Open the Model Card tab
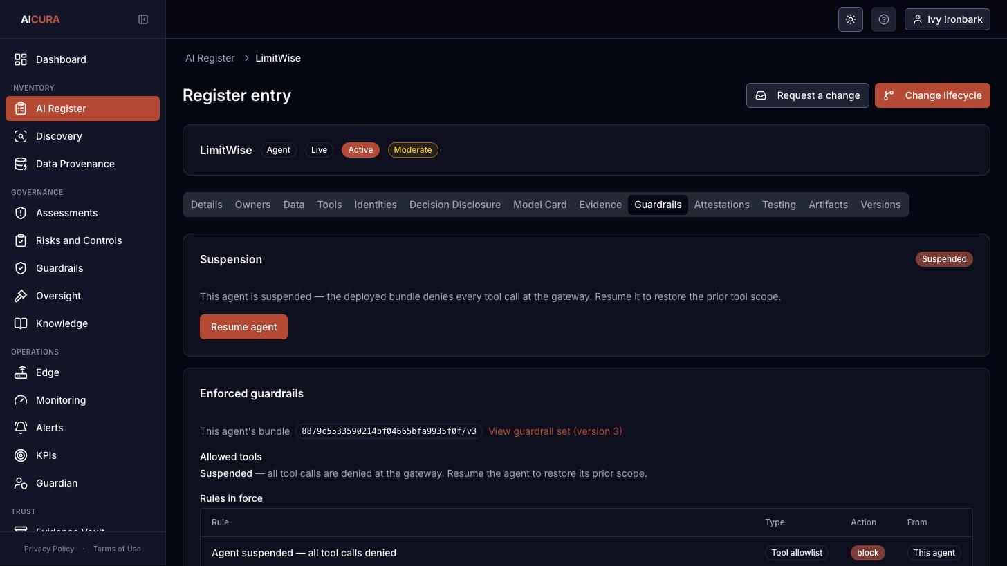The image size is (1007, 566). (x=540, y=205)
